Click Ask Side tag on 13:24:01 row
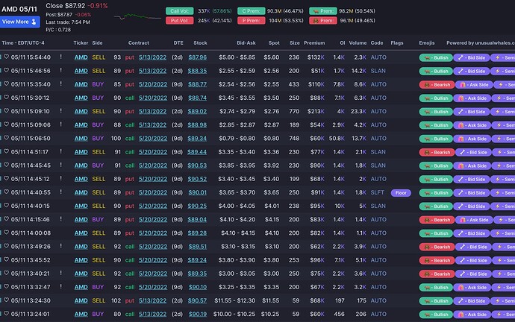The width and height of the screenshot is (515, 322). click(472, 315)
